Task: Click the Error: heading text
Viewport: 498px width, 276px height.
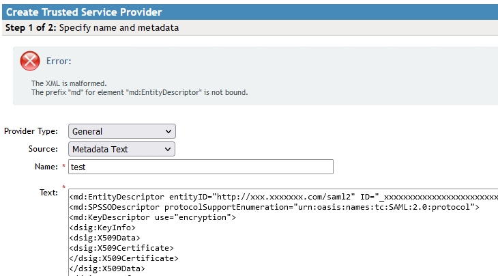Action: click(x=59, y=61)
